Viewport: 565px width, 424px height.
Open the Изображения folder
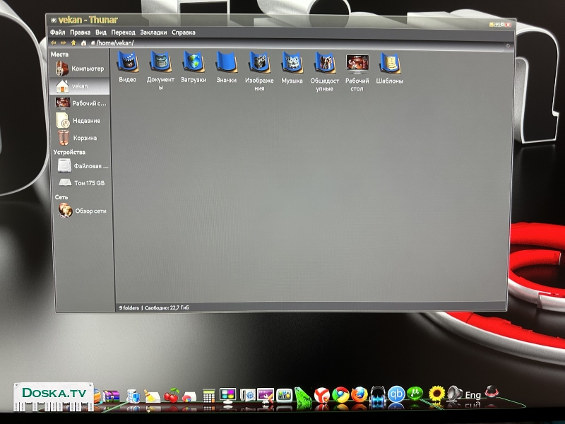click(x=259, y=71)
